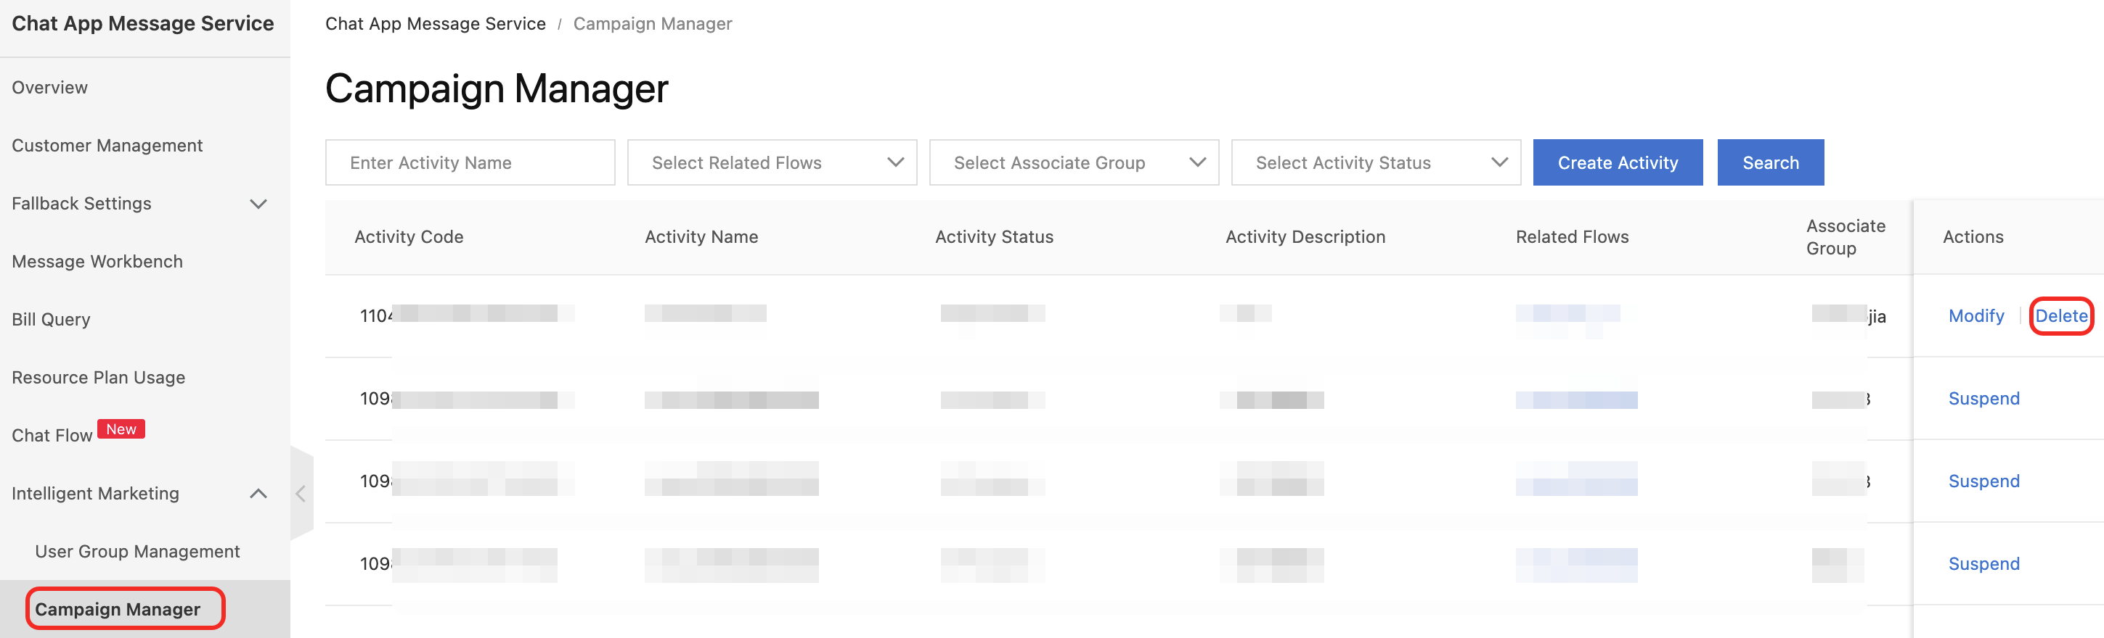
Task: Go to Overview in the sidebar
Action: 50,88
